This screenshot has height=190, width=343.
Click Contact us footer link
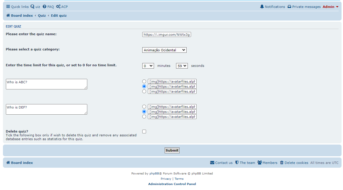pyautogui.click(x=221, y=163)
